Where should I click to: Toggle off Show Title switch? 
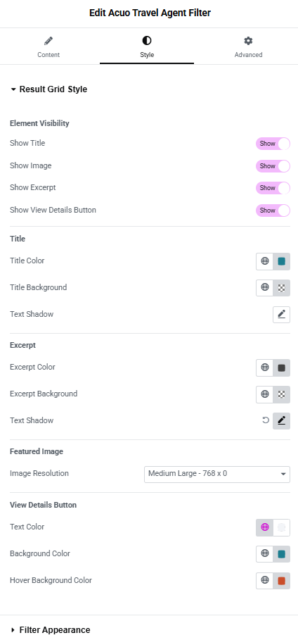[x=273, y=144]
